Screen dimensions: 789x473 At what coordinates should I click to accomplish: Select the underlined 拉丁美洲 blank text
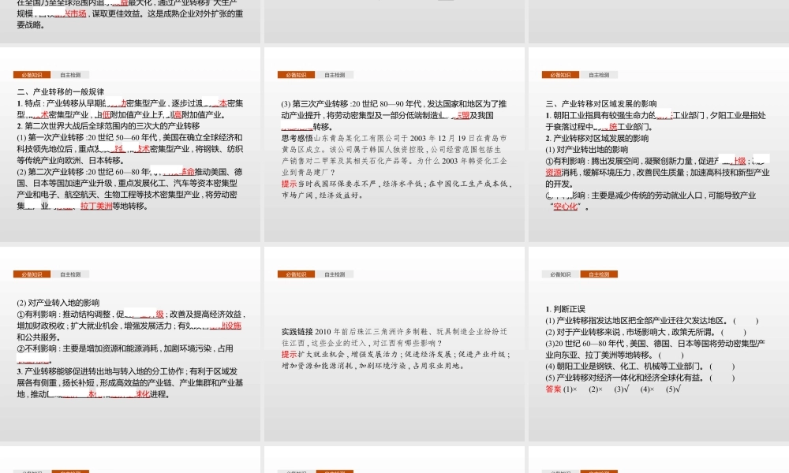pyautogui.click(x=95, y=207)
